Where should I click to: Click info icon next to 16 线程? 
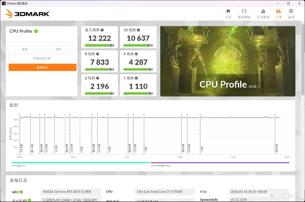(138, 30)
